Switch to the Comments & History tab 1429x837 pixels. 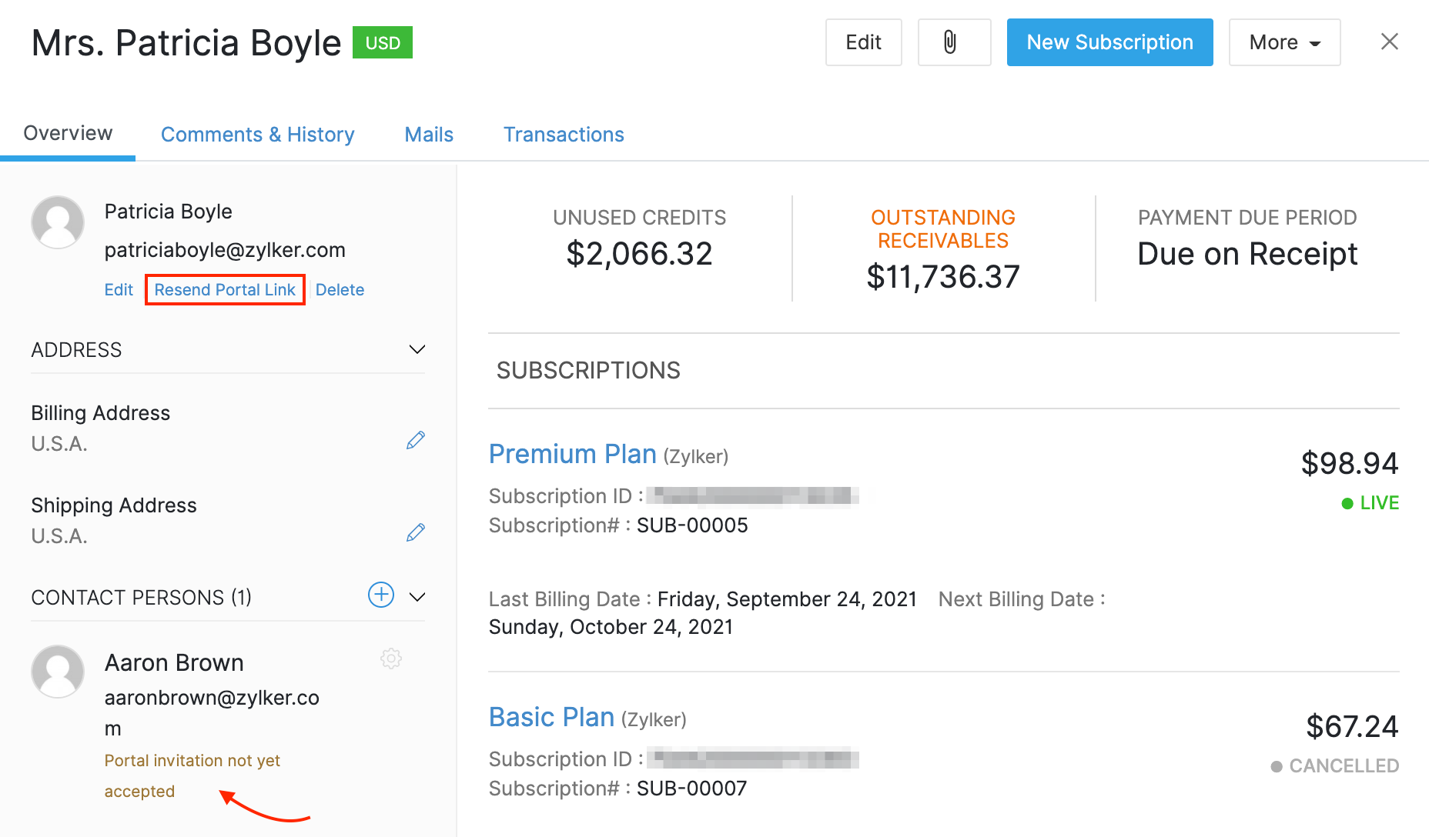click(257, 135)
